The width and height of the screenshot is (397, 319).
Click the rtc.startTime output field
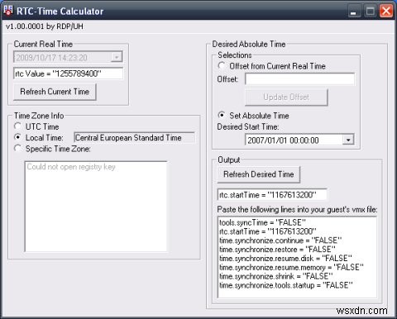[272, 195]
